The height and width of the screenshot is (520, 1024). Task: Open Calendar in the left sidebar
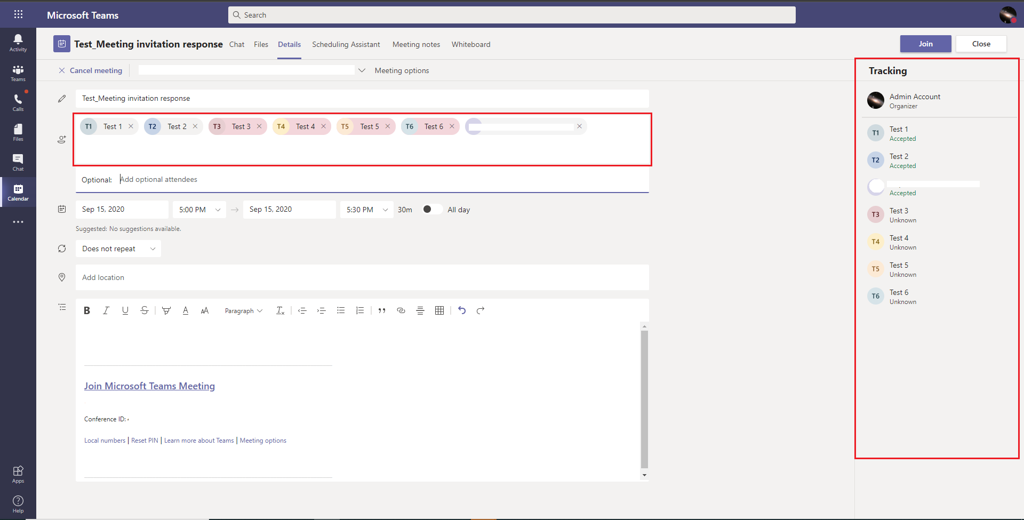18,193
